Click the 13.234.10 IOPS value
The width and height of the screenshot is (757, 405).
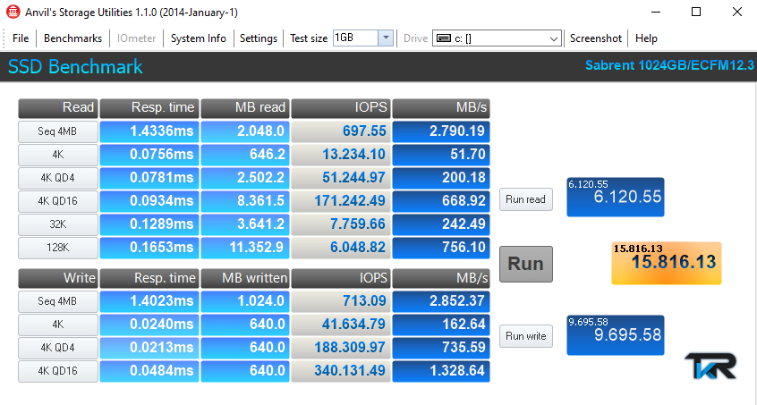(340, 155)
